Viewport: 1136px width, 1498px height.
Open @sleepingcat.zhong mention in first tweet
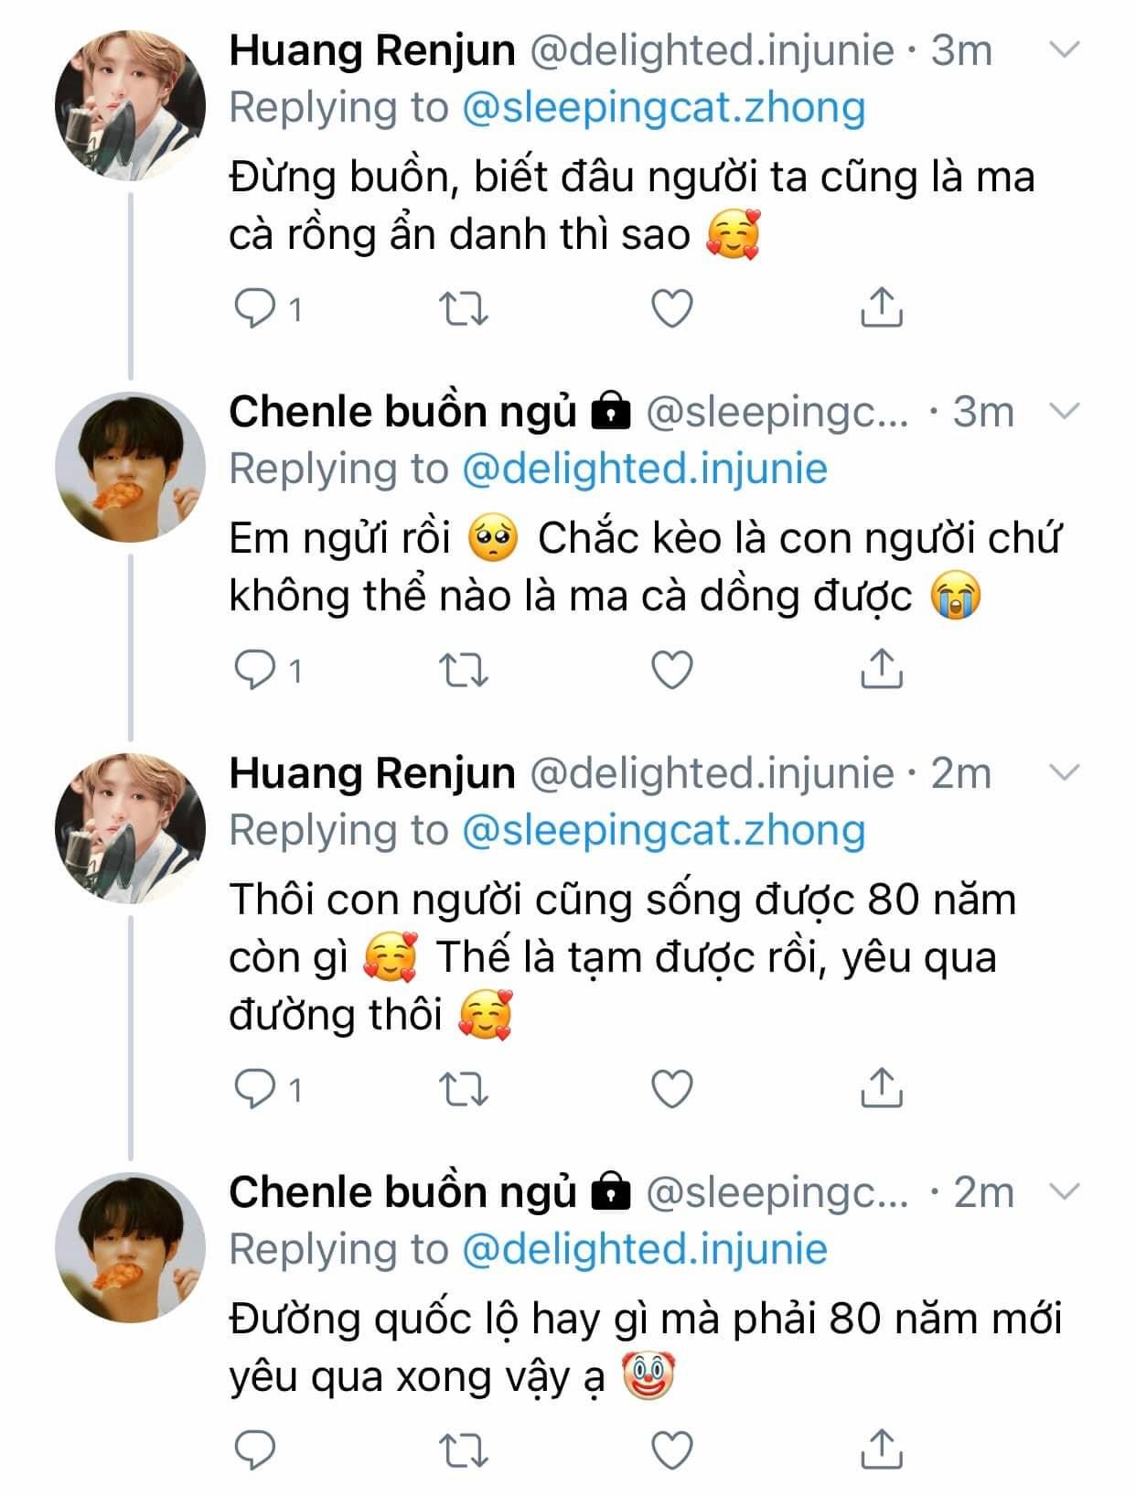663,107
